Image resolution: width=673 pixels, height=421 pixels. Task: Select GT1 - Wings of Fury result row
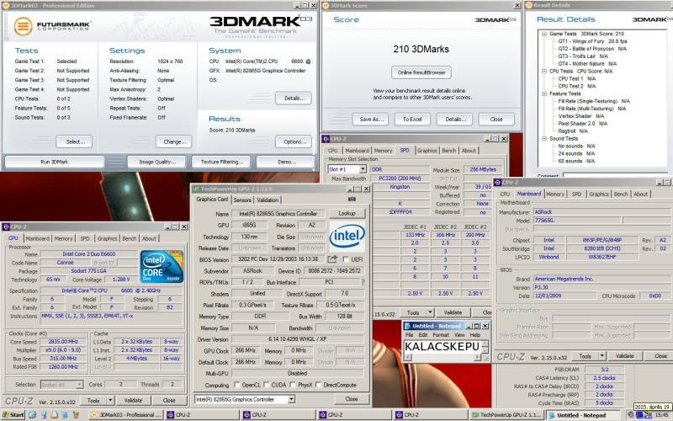coord(592,41)
